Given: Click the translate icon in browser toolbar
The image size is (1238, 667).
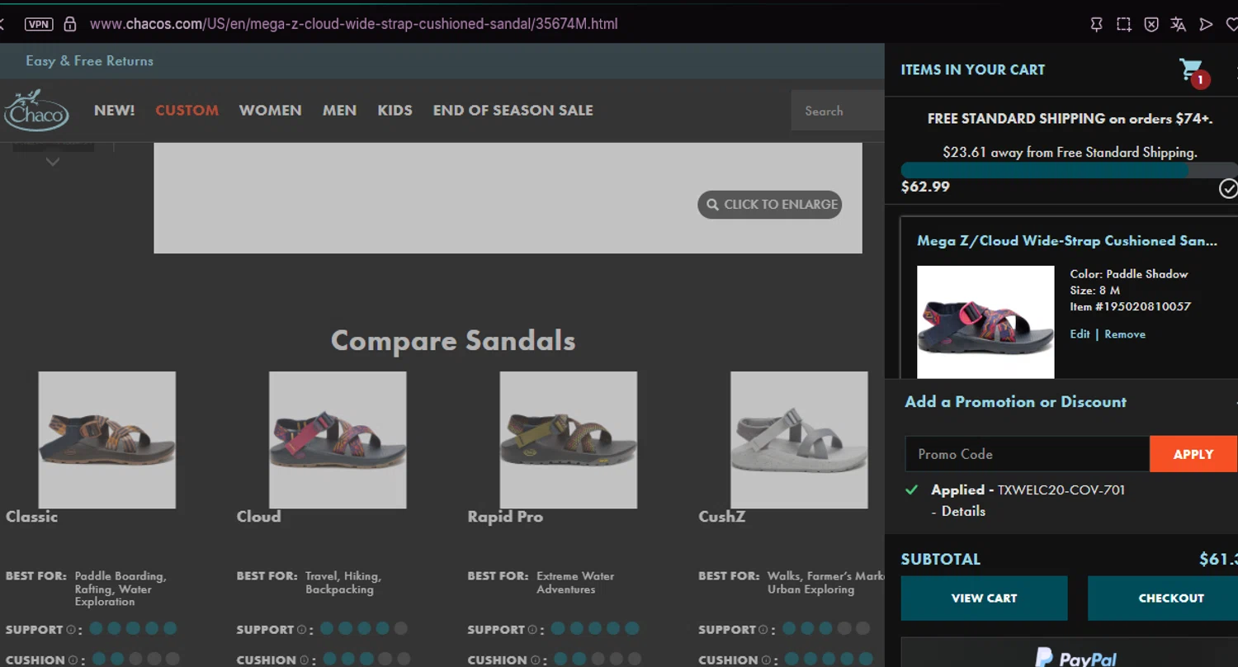Looking at the screenshot, I should pyautogui.click(x=1179, y=25).
